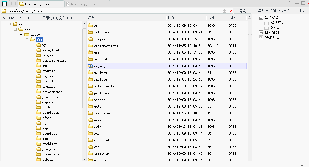Click the mspace folder icon in the file list

click(x=90, y=100)
